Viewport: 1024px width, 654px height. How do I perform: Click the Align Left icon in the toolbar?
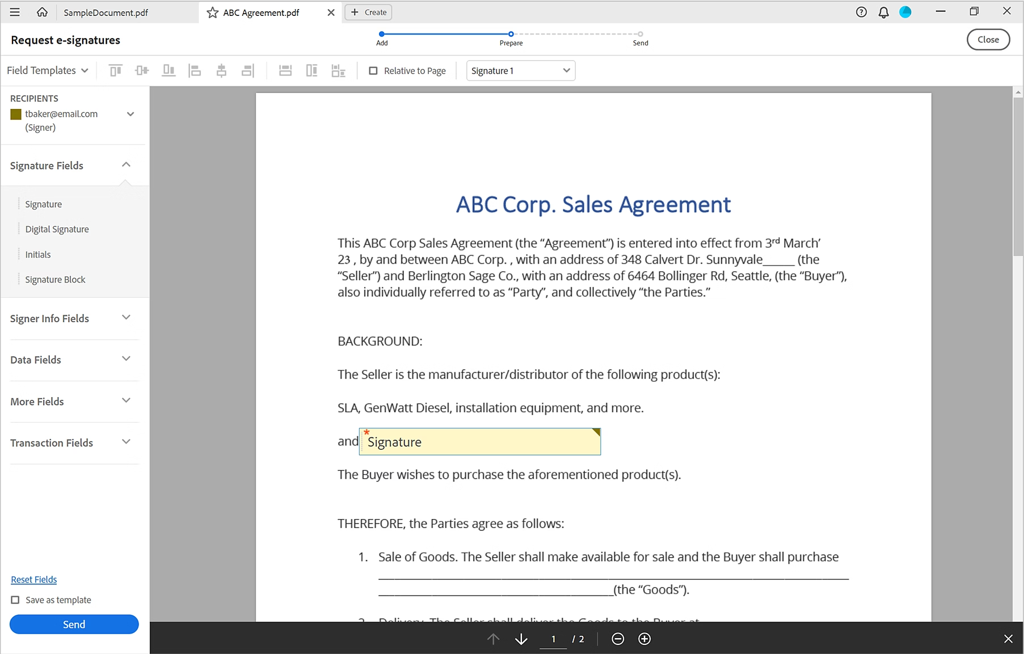(195, 70)
